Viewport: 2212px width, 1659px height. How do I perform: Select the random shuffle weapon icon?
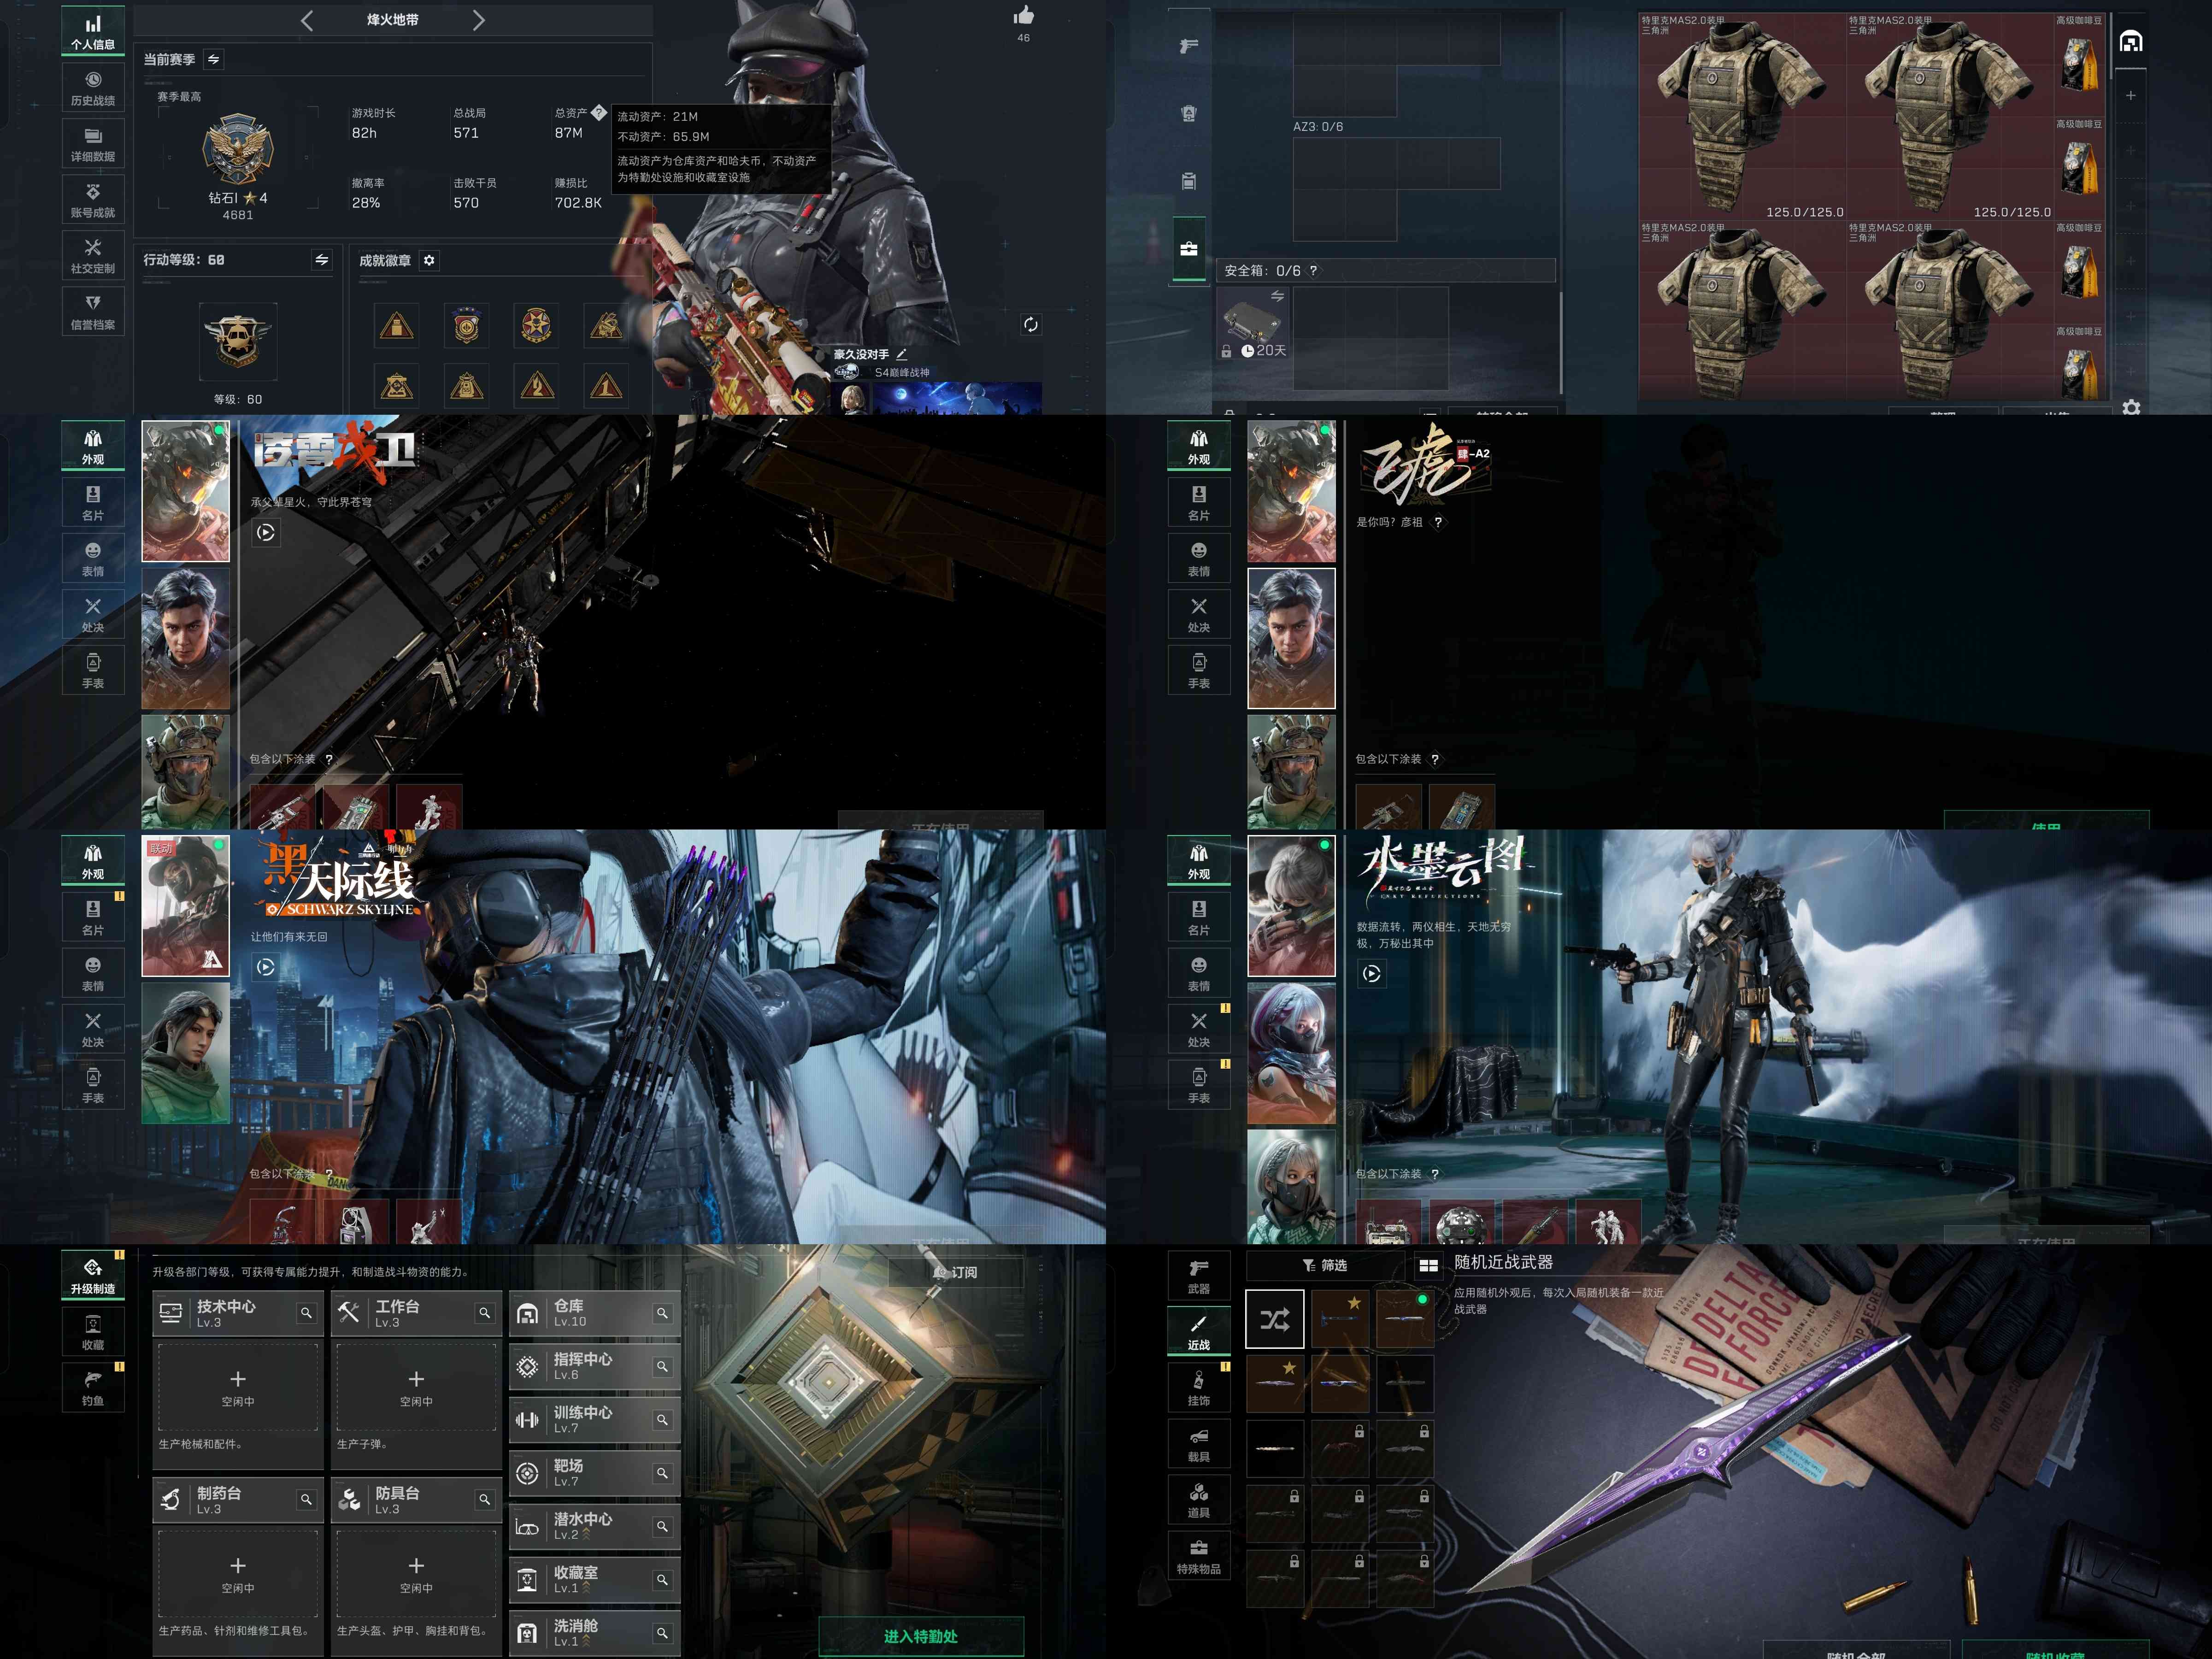pos(1274,1319)
